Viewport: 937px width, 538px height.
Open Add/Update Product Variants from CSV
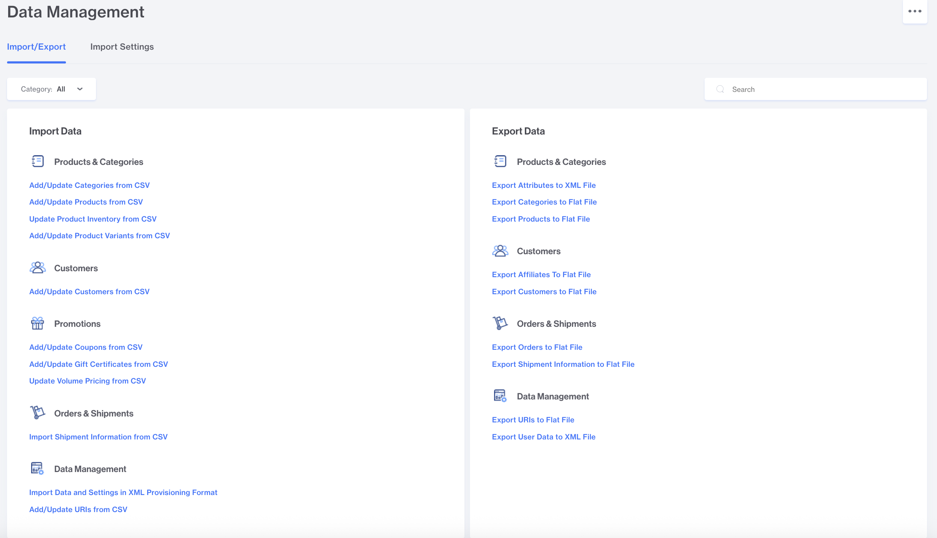tap(100, 236)
